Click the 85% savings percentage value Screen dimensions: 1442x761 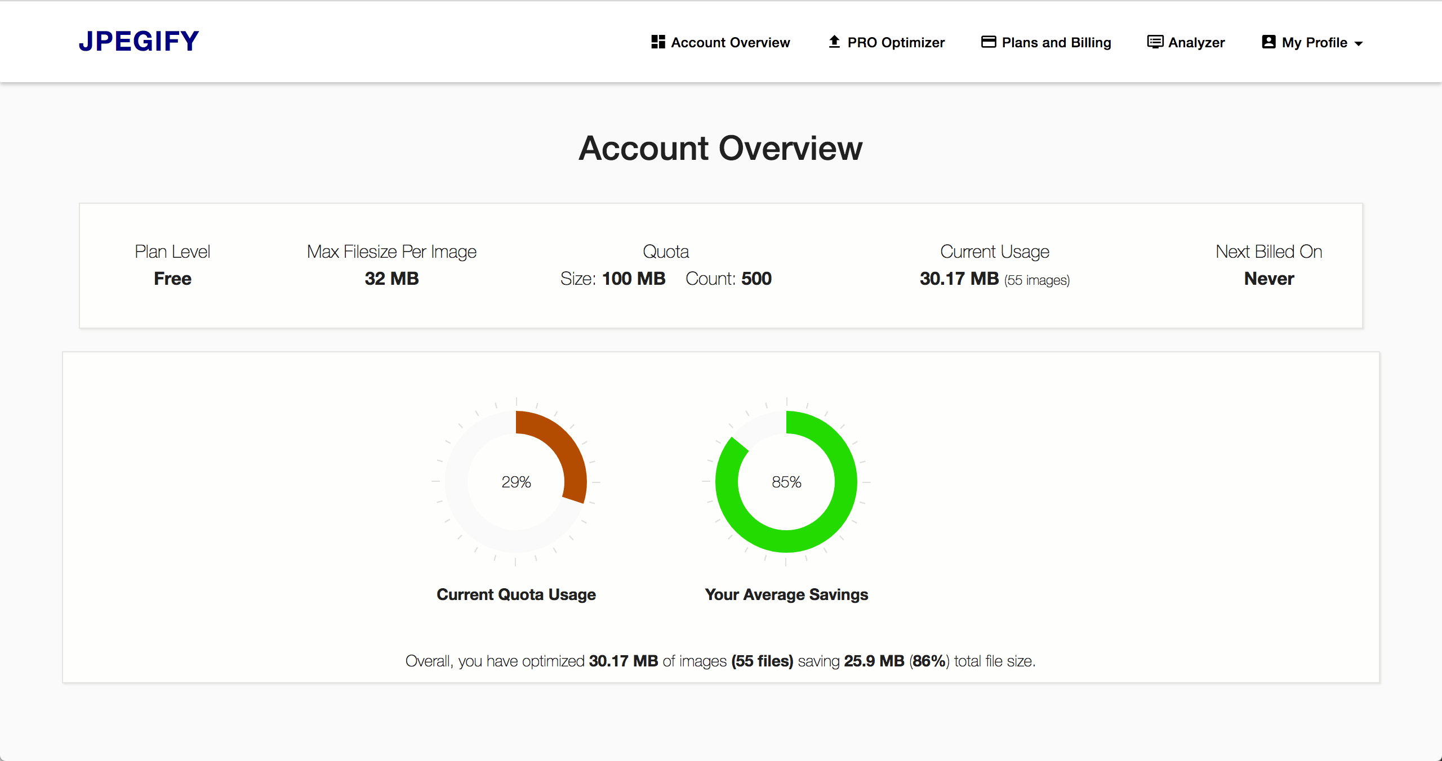[x=786, y=482]
